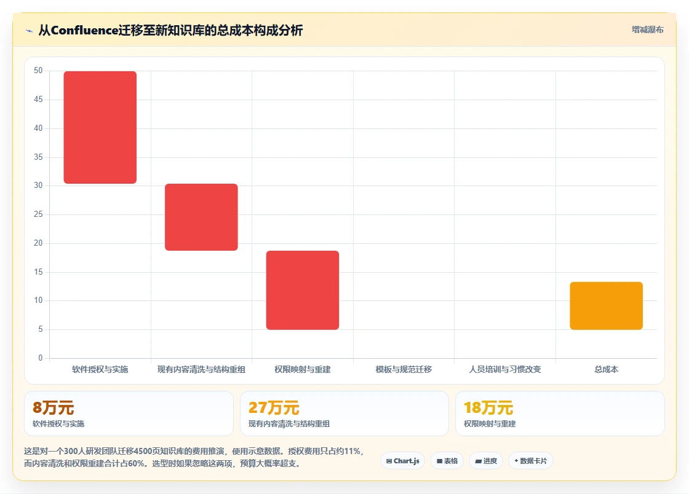Select the 表格 tag chip
The image size is (689, 494).
click(x=447, y=461)
